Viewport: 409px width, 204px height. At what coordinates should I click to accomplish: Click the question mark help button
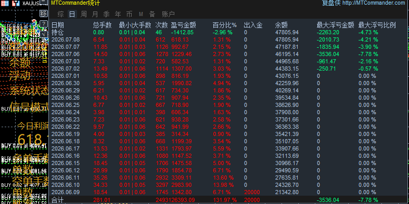(x=44, y=24)
